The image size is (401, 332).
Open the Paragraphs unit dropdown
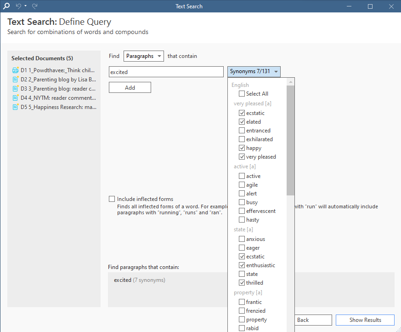tap(143, 56)
